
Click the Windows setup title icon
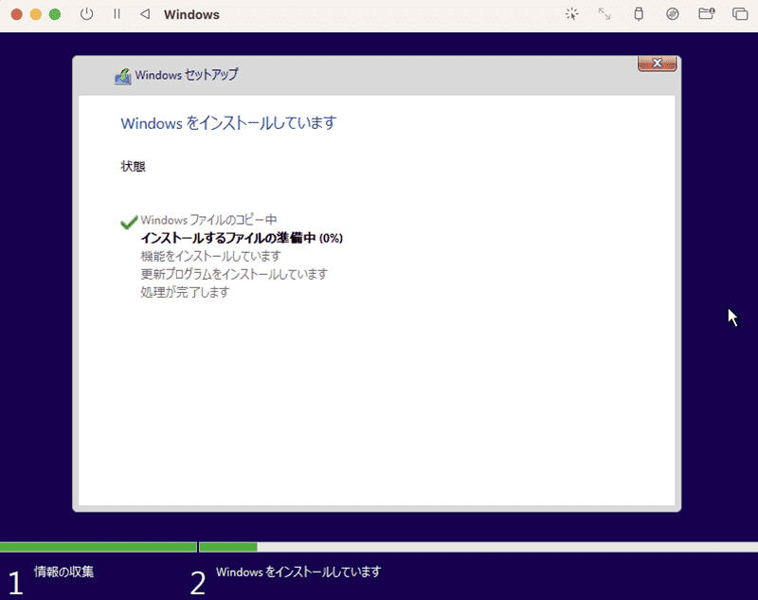click(x=123, y=77)
